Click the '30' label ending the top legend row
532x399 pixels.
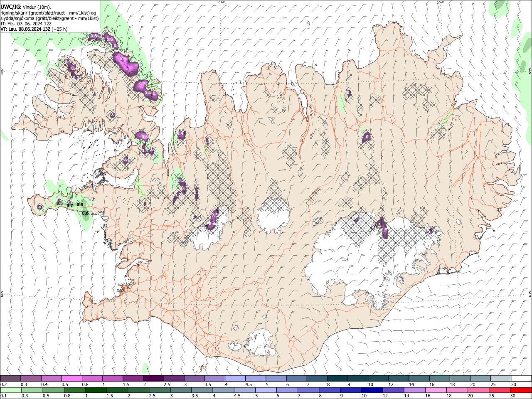[x=514, y=384]
